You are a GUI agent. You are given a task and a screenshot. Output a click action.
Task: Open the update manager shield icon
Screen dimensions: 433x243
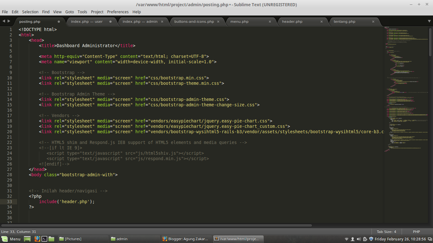(371, 239)
